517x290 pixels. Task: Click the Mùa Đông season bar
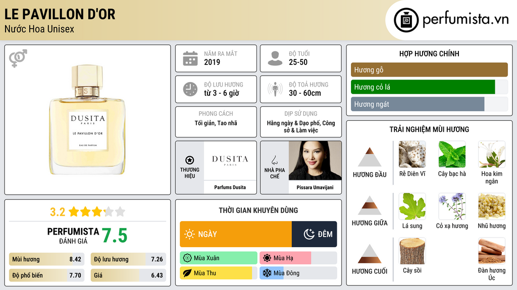pyautogui.click(x=298, y=273)
